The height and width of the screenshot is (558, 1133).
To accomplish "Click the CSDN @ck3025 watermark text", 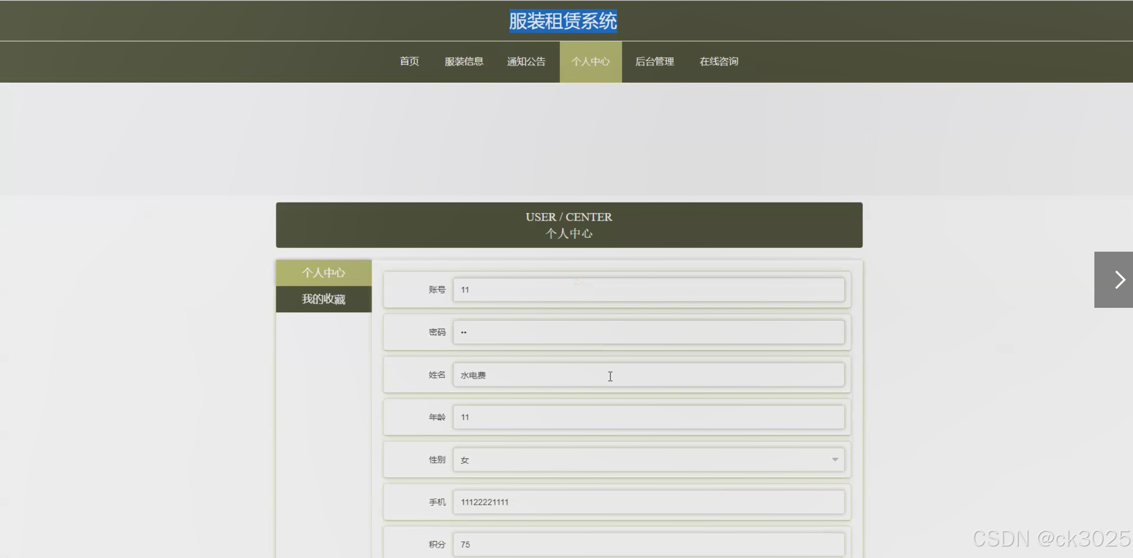I will tap(1051, 539).
